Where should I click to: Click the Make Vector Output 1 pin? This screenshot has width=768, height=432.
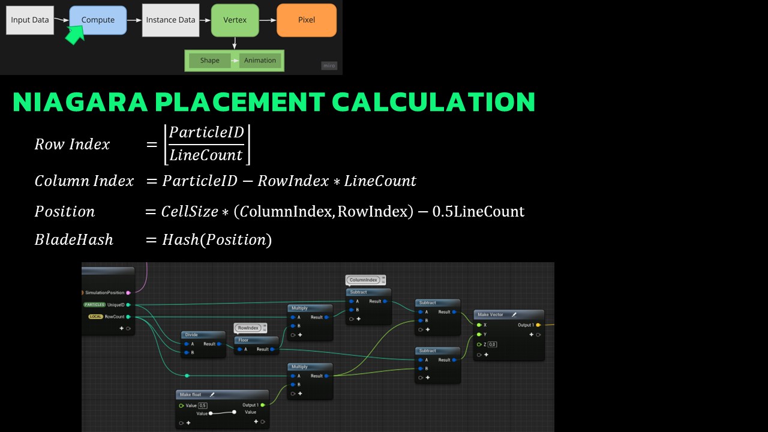coord(538,325)
